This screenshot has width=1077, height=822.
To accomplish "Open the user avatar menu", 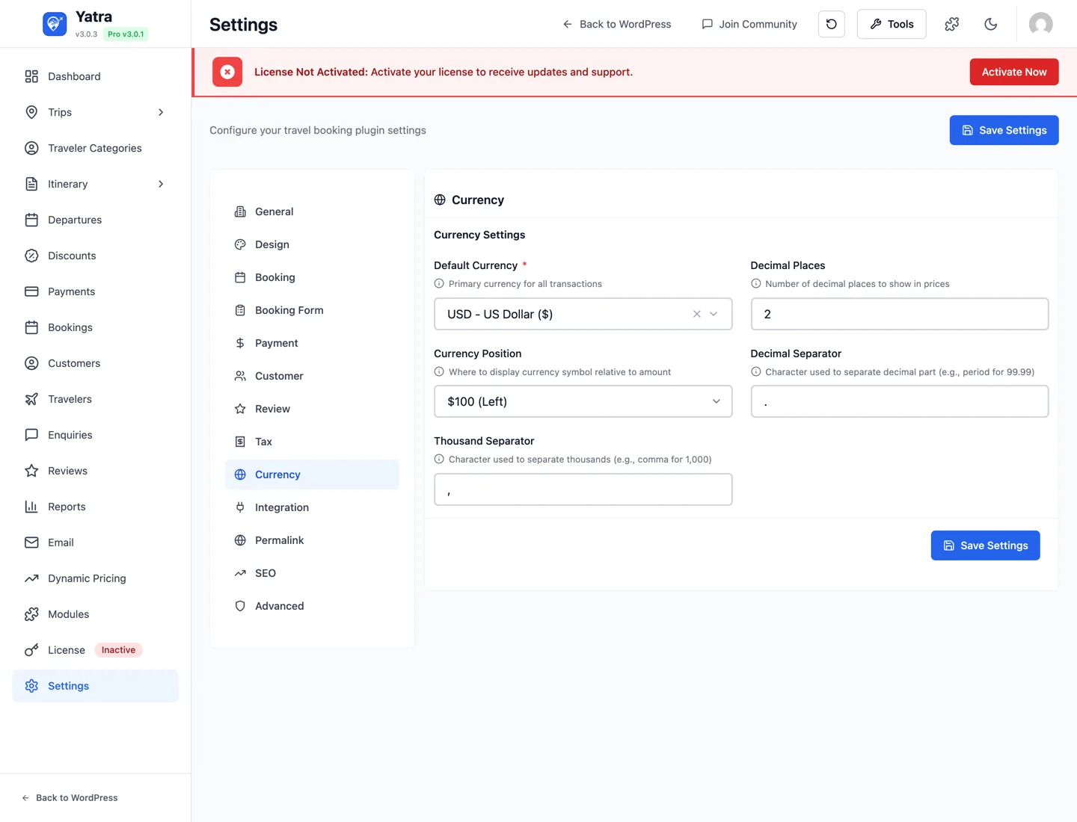I will click(1041, 24).
